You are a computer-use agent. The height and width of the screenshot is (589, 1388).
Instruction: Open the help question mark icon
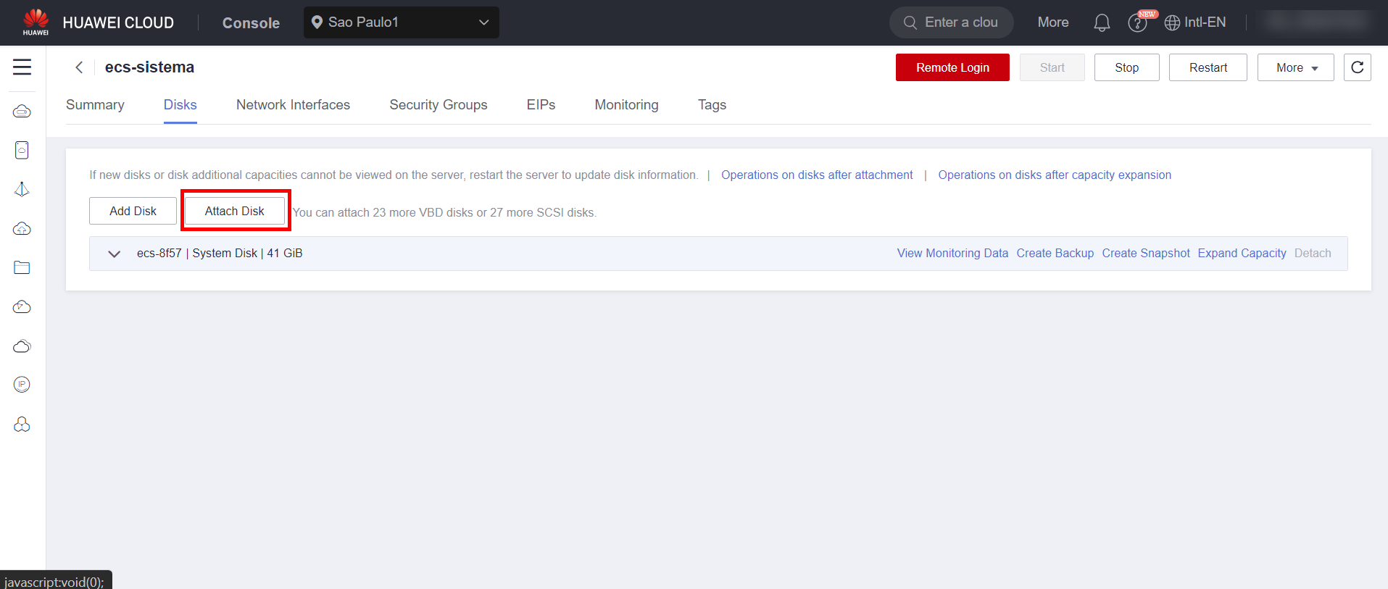click(x=1137, y=23)
